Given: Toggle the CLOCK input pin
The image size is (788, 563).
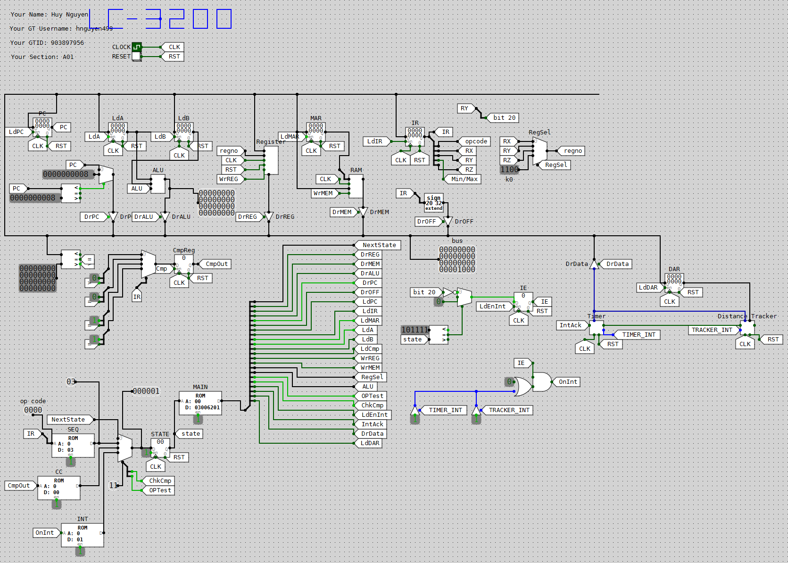Looking at the screenshot, I should (136, 47).
